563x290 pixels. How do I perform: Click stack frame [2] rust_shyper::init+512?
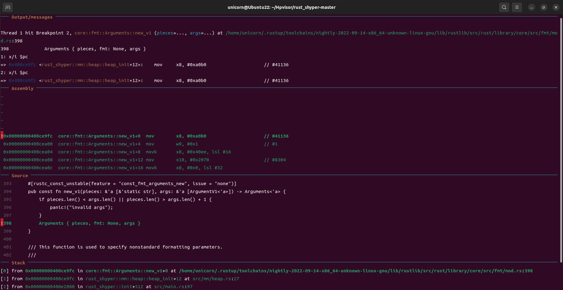[x=97, y=287]
